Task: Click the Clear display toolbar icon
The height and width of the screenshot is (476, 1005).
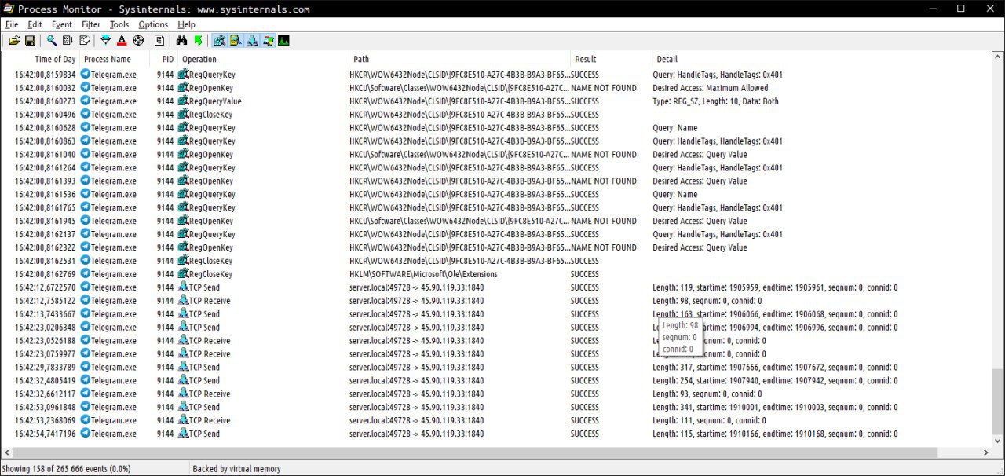Action: point(84,40)
